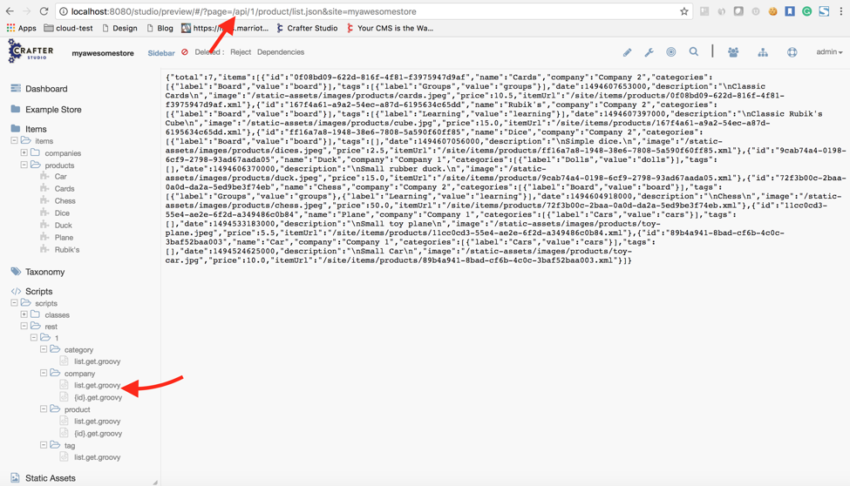Click the browser address bar

[374, 11]
